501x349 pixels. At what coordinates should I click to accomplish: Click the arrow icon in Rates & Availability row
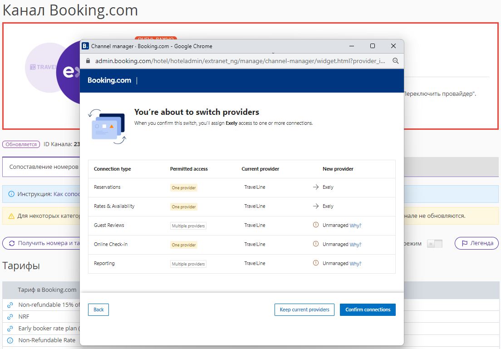(316, 206)
